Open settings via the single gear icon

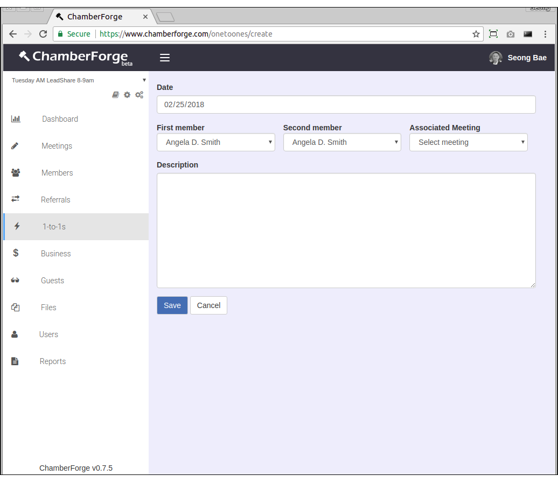point(127,95)
